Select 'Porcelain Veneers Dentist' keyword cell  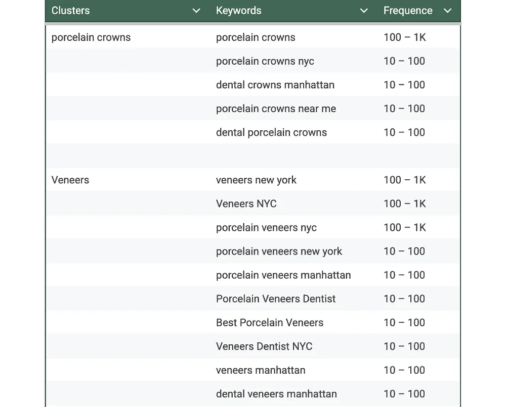(275, 299)
